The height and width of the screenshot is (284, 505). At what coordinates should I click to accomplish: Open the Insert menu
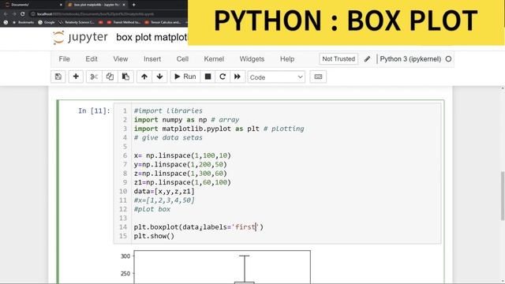pos(152,59)
